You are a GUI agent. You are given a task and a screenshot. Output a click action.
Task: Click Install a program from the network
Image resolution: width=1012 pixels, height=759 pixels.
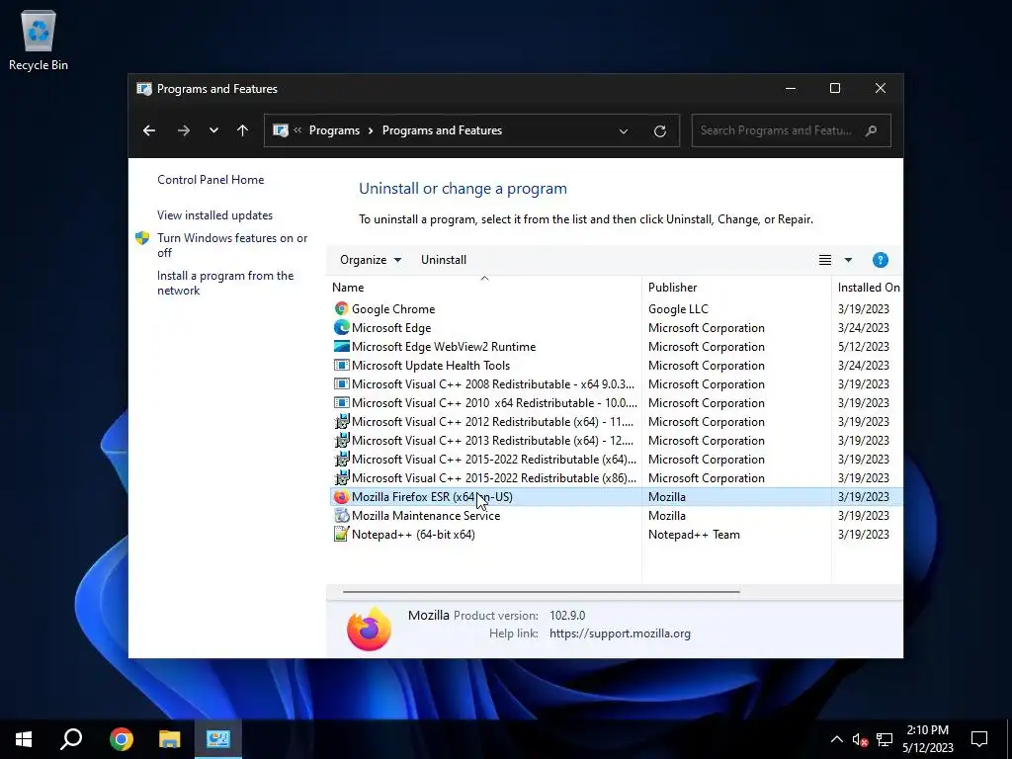click(225, 283)
